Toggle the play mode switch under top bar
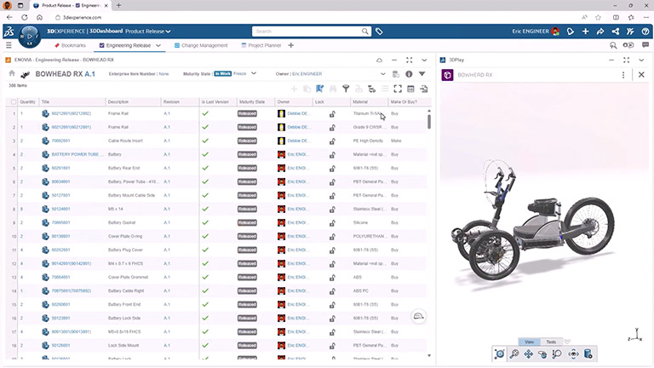Viewport: 654px width, 368px height. [x=628, y=45]
